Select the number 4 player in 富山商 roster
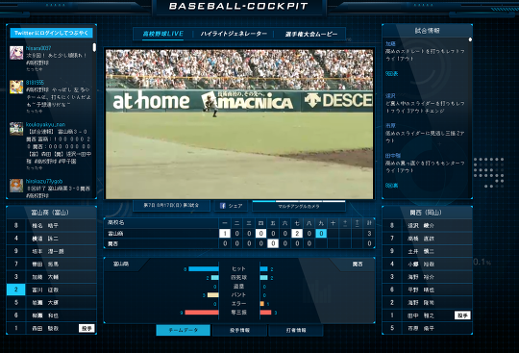This screenshot has width=519, height=353. [x=51, y=239]
